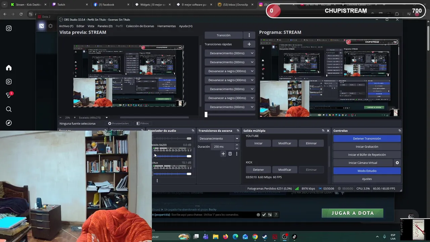Close the Salida múltiple dock
This screenshot has width=430, height=242.
coord(328,131)
